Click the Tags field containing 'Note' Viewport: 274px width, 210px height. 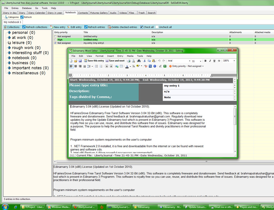click(198, 97)
